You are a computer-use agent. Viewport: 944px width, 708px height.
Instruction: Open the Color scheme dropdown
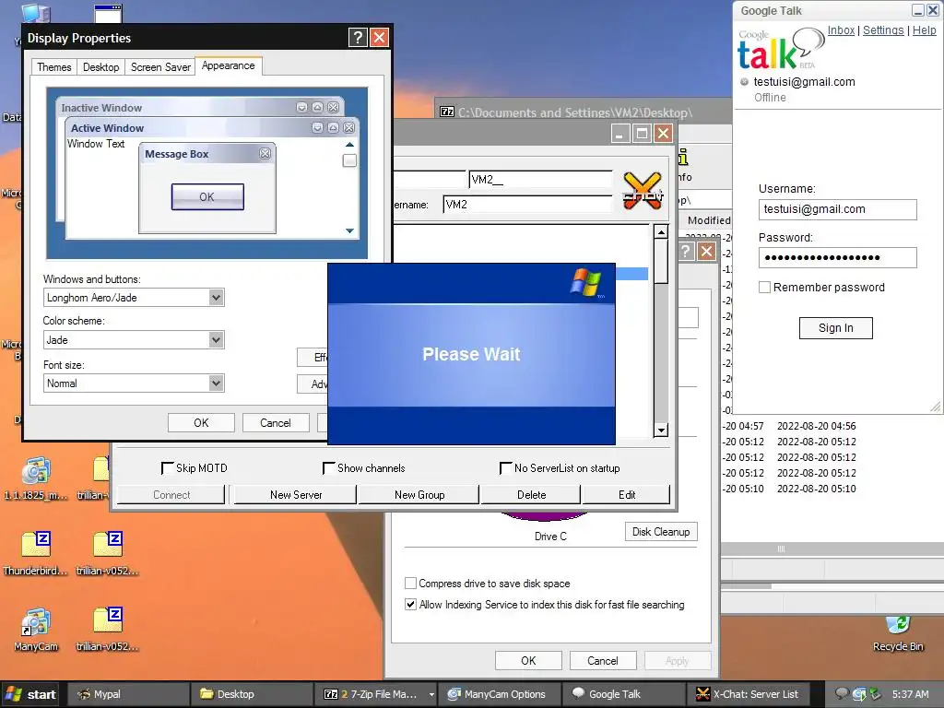(216, 339)
